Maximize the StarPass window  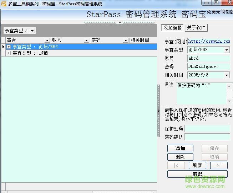(216, 2)
